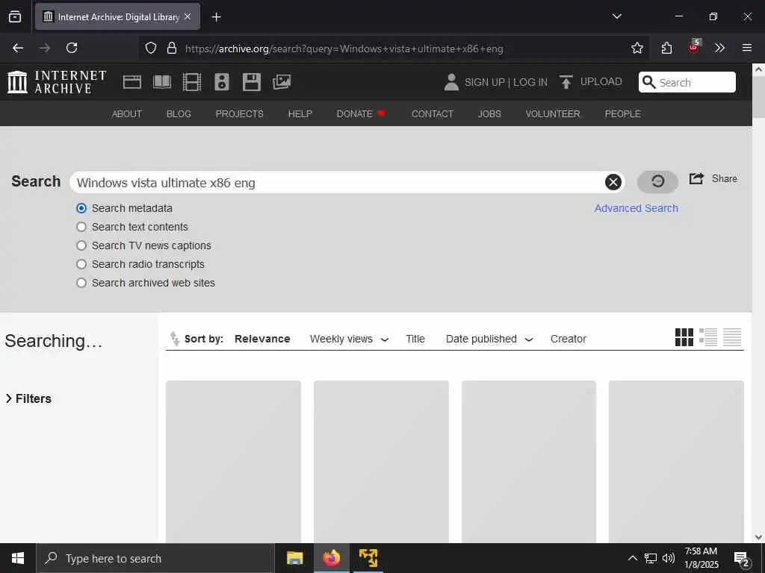Screen dimensions: 765x573
Task: Show hidden system tray icons
Action: [632, 558]
